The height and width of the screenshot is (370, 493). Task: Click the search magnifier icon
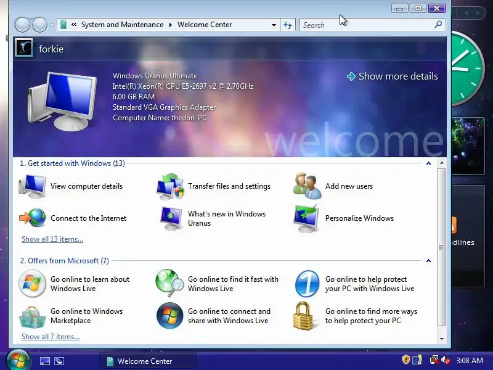point(438,24)
